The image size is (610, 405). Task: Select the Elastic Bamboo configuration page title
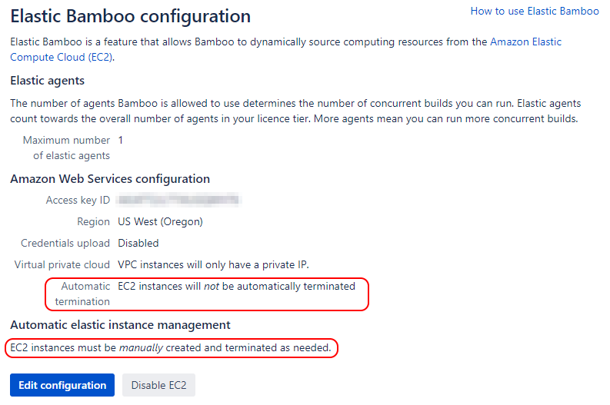130,17
